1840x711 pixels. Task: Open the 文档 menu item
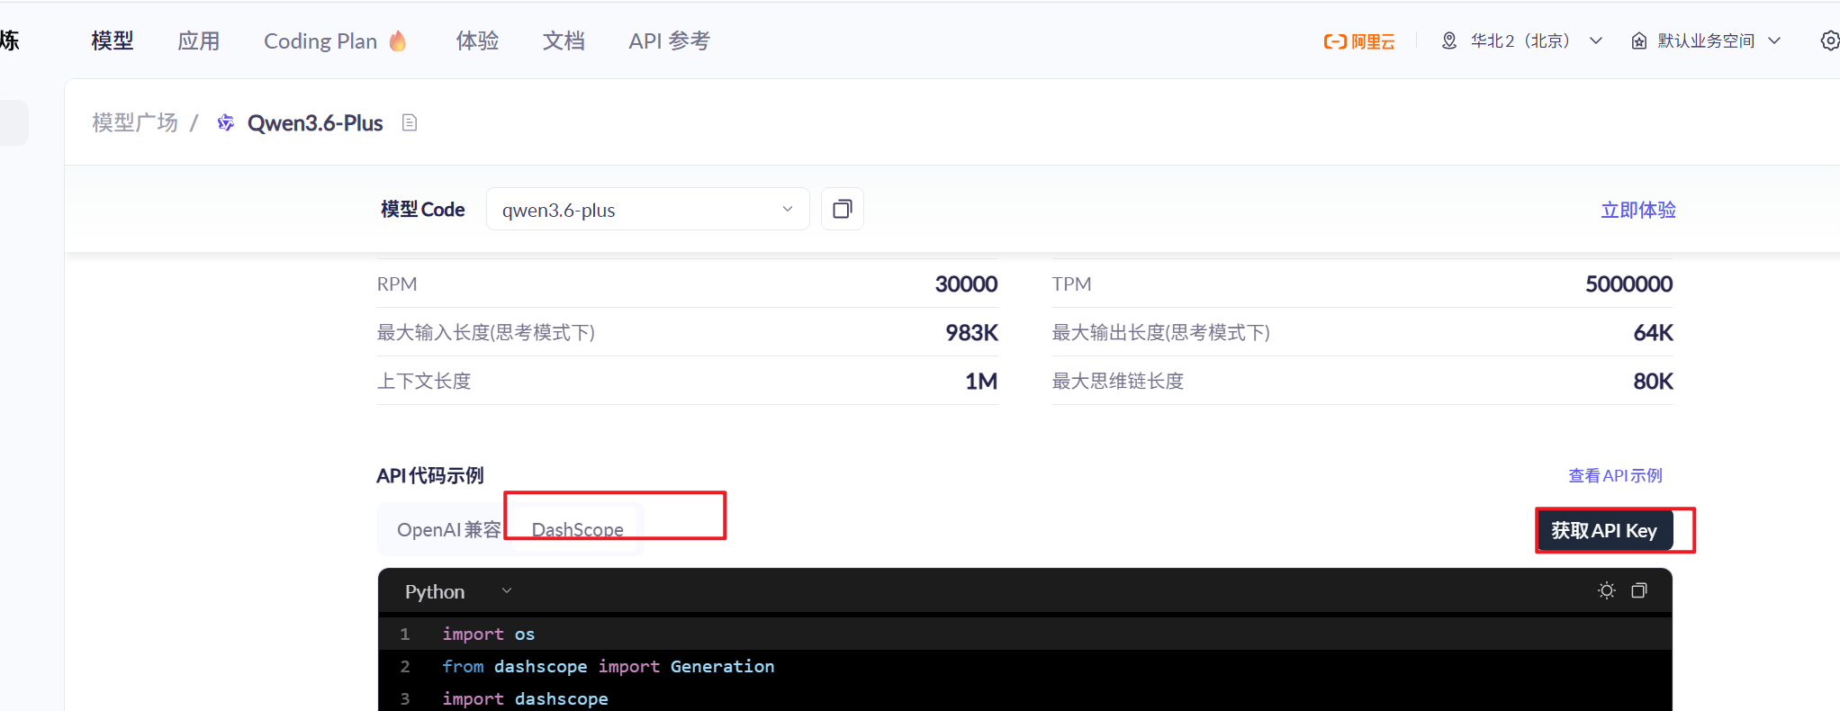[x=564, y=41]
